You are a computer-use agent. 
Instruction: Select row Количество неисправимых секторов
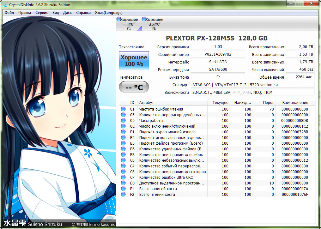click(x=215, y=172)
